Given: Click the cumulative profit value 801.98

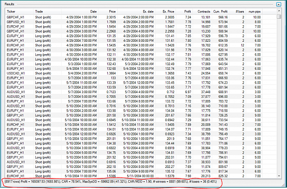Looking at the screenshot, I should (x=223, y=162).
